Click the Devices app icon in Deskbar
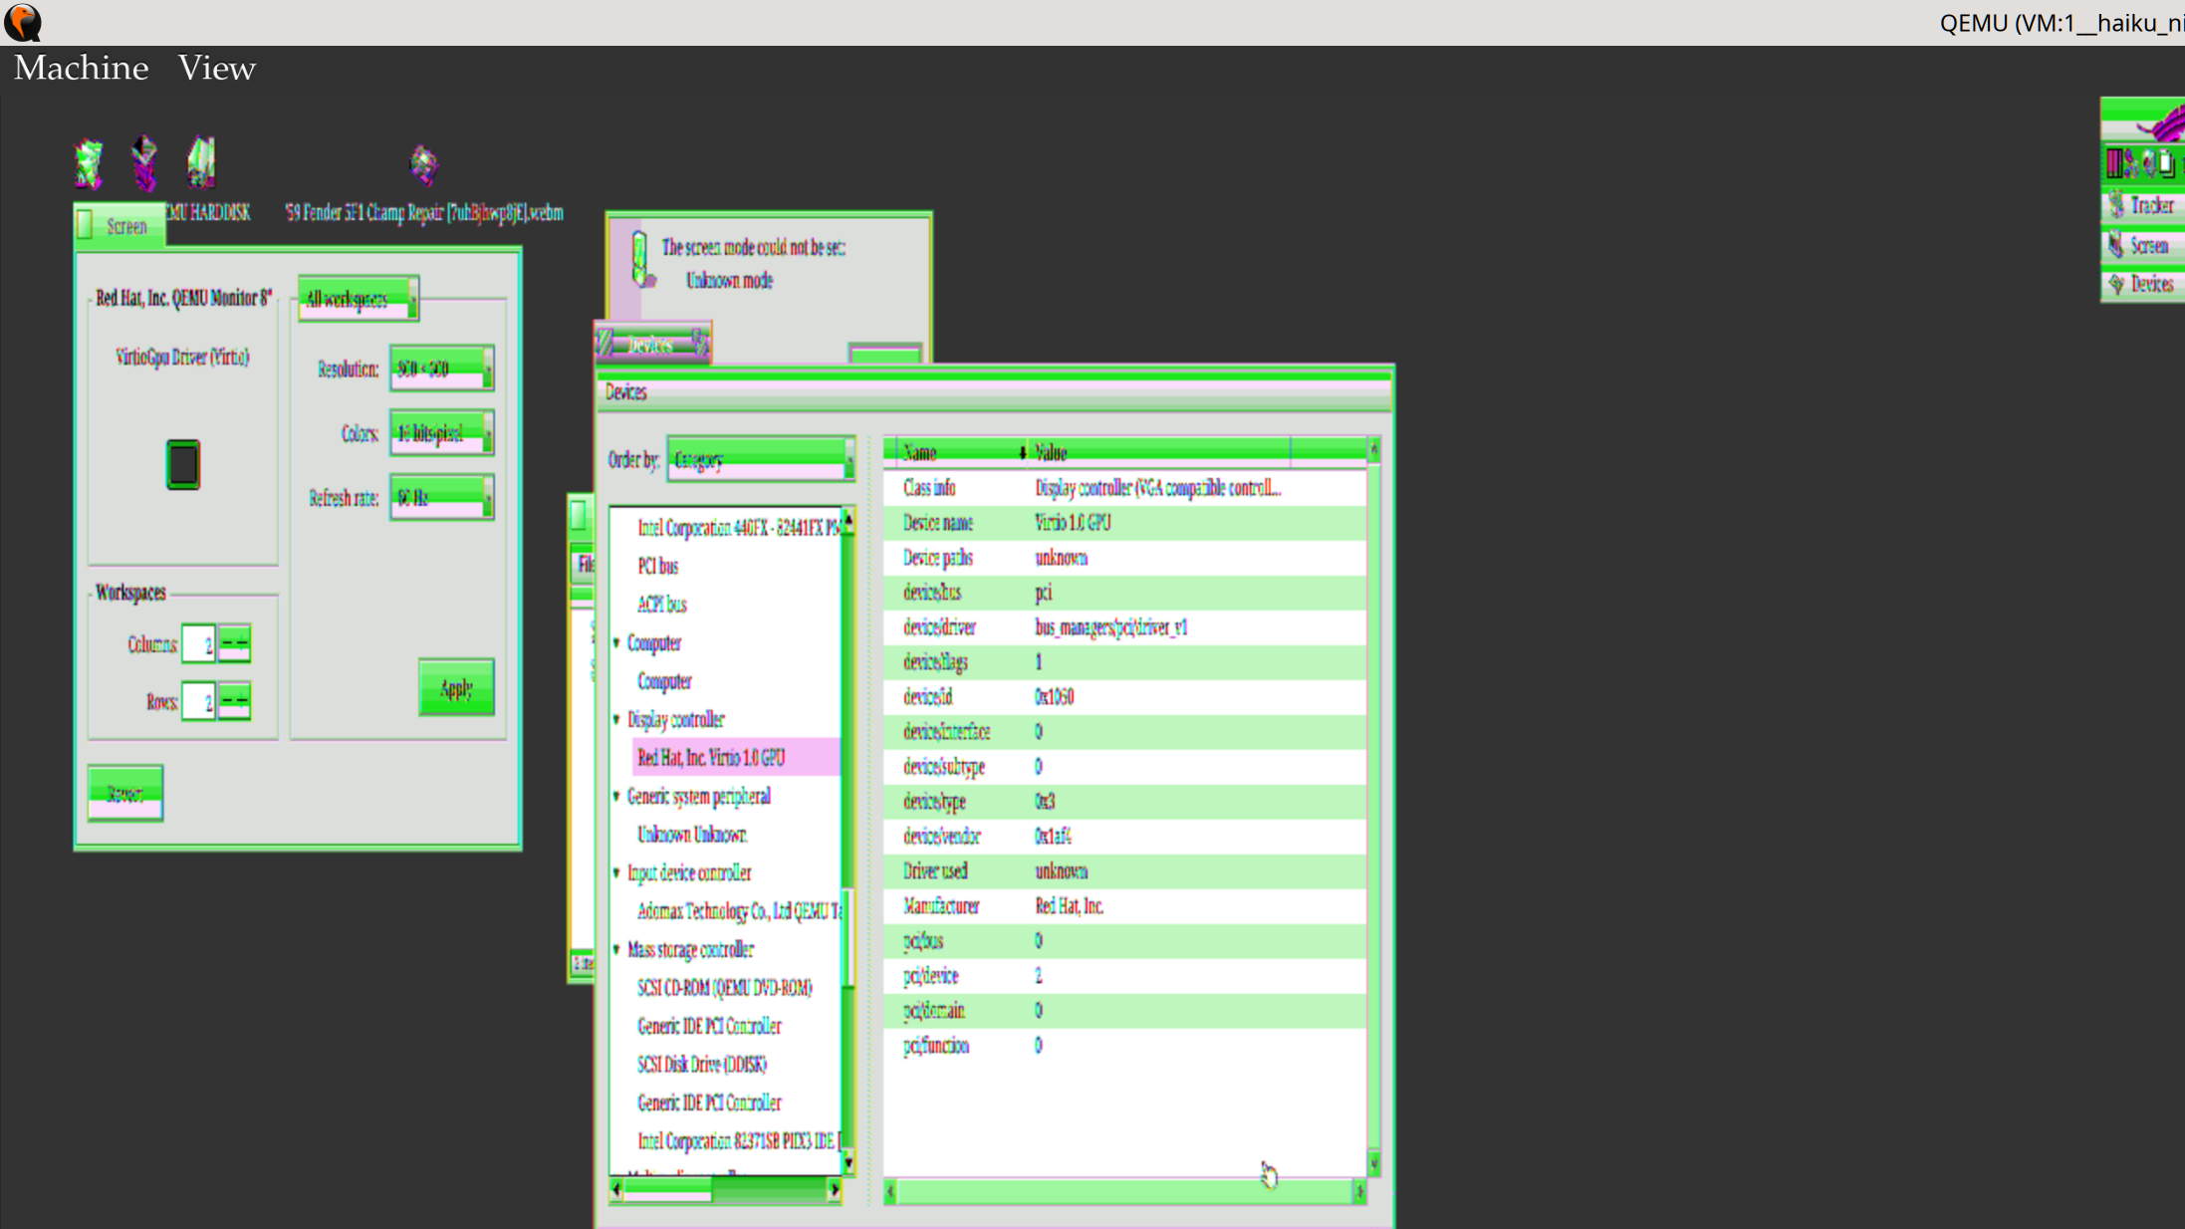 (2117, 285)
